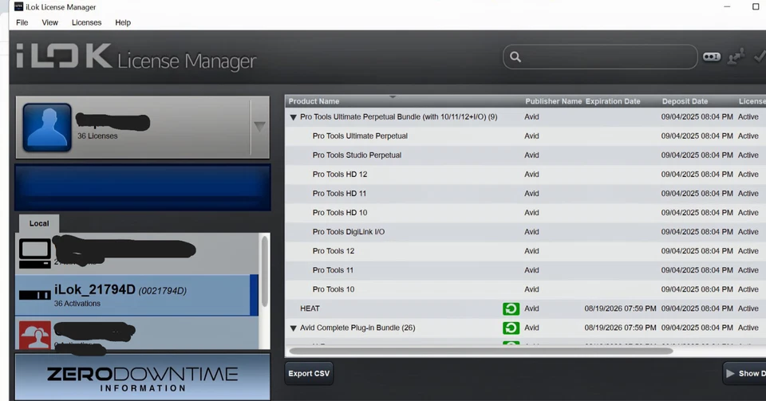
Task: Sort by Publisher Name column
Action: click(x=553, y=101)
